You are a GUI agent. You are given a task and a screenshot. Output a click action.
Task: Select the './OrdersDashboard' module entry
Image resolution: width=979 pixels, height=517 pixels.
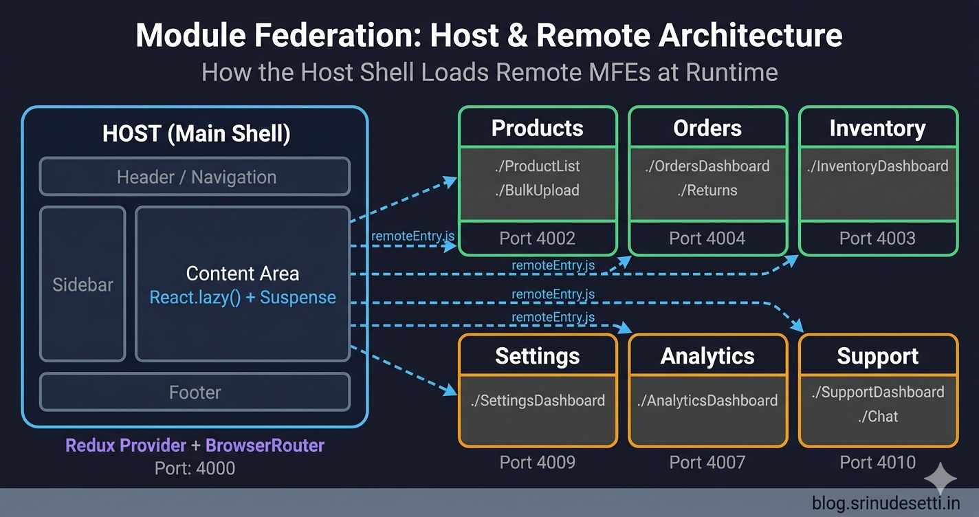click(707, 166)
